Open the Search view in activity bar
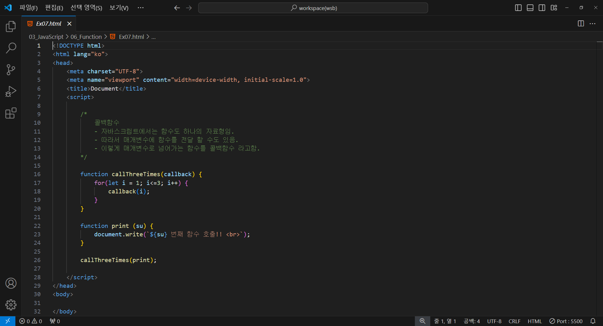The height and width of the screenshot is (326, 603). 11,48
